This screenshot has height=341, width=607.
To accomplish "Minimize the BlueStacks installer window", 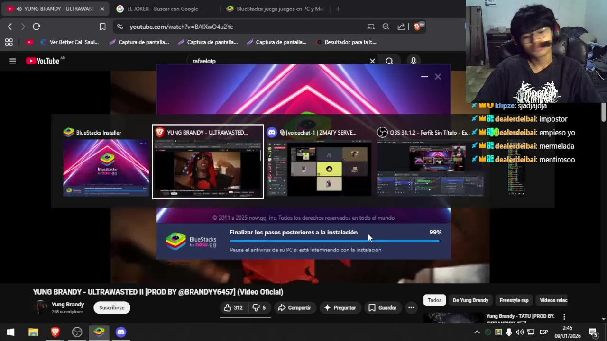I will pos(424,76).
